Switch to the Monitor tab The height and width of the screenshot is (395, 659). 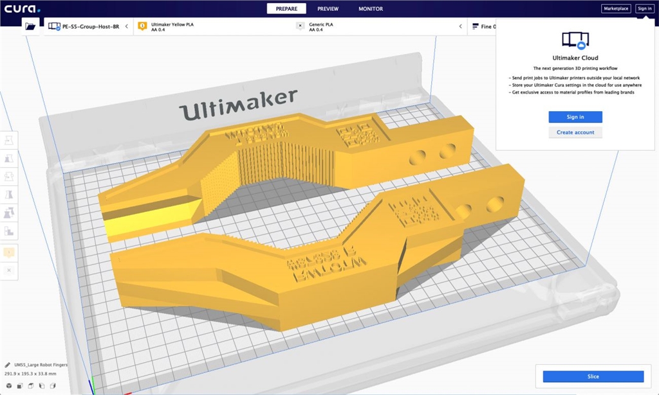point(370,9)
